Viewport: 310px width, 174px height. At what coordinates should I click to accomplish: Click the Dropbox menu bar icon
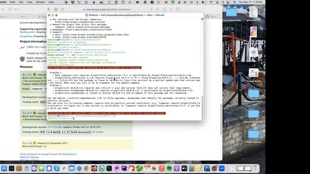[73, 2]
